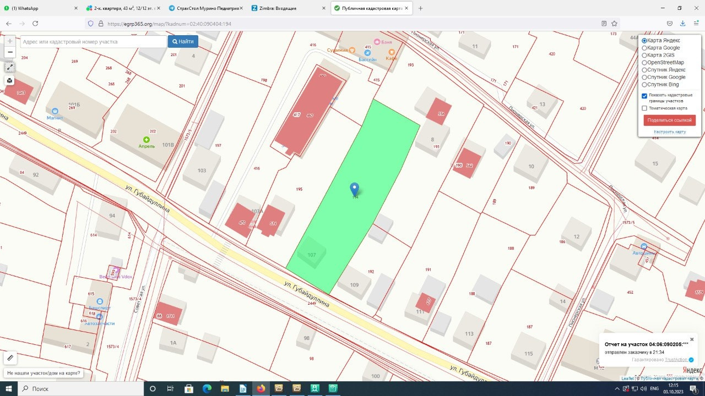Open Microsoft Edge from the taskbar

tap(207, 388)
